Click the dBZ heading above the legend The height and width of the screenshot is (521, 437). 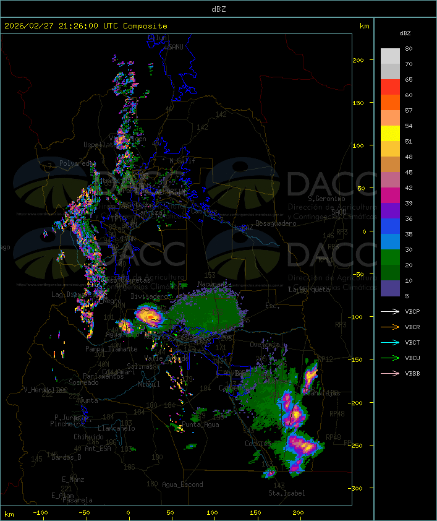tap(405, 33)
